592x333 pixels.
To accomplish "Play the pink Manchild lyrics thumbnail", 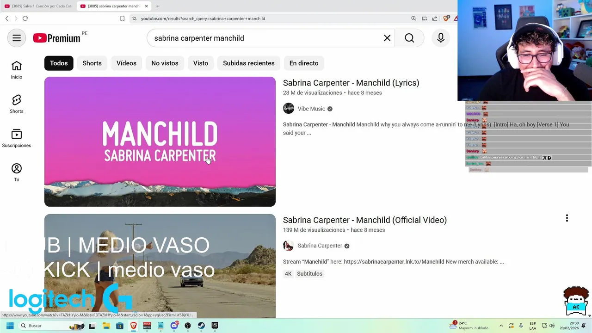I will 160,142.
